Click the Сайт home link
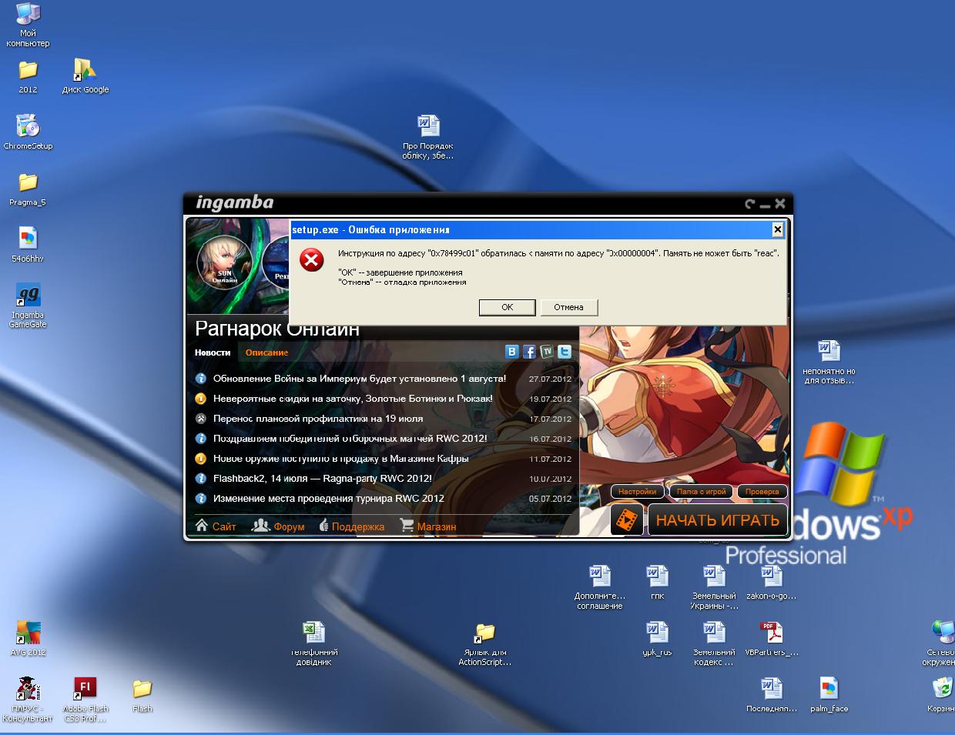Viewport: 955px width, 735px height. click(216, 526)
